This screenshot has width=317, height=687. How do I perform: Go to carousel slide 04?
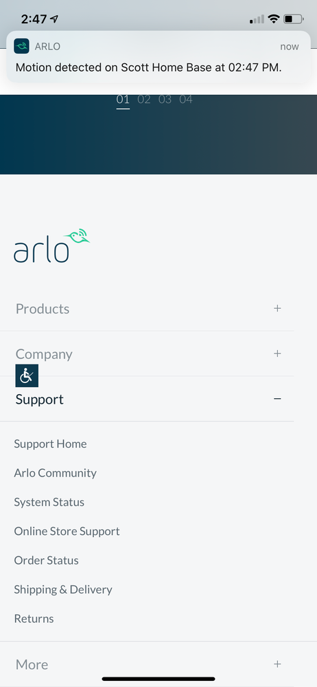[x=186, y=100]
